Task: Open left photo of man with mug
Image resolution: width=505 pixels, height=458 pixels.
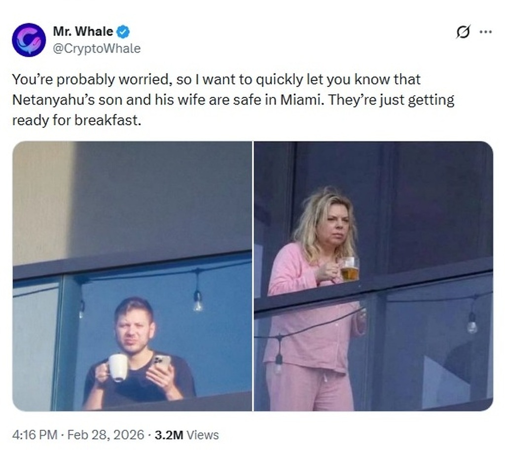Action: (x=132, y=276)
